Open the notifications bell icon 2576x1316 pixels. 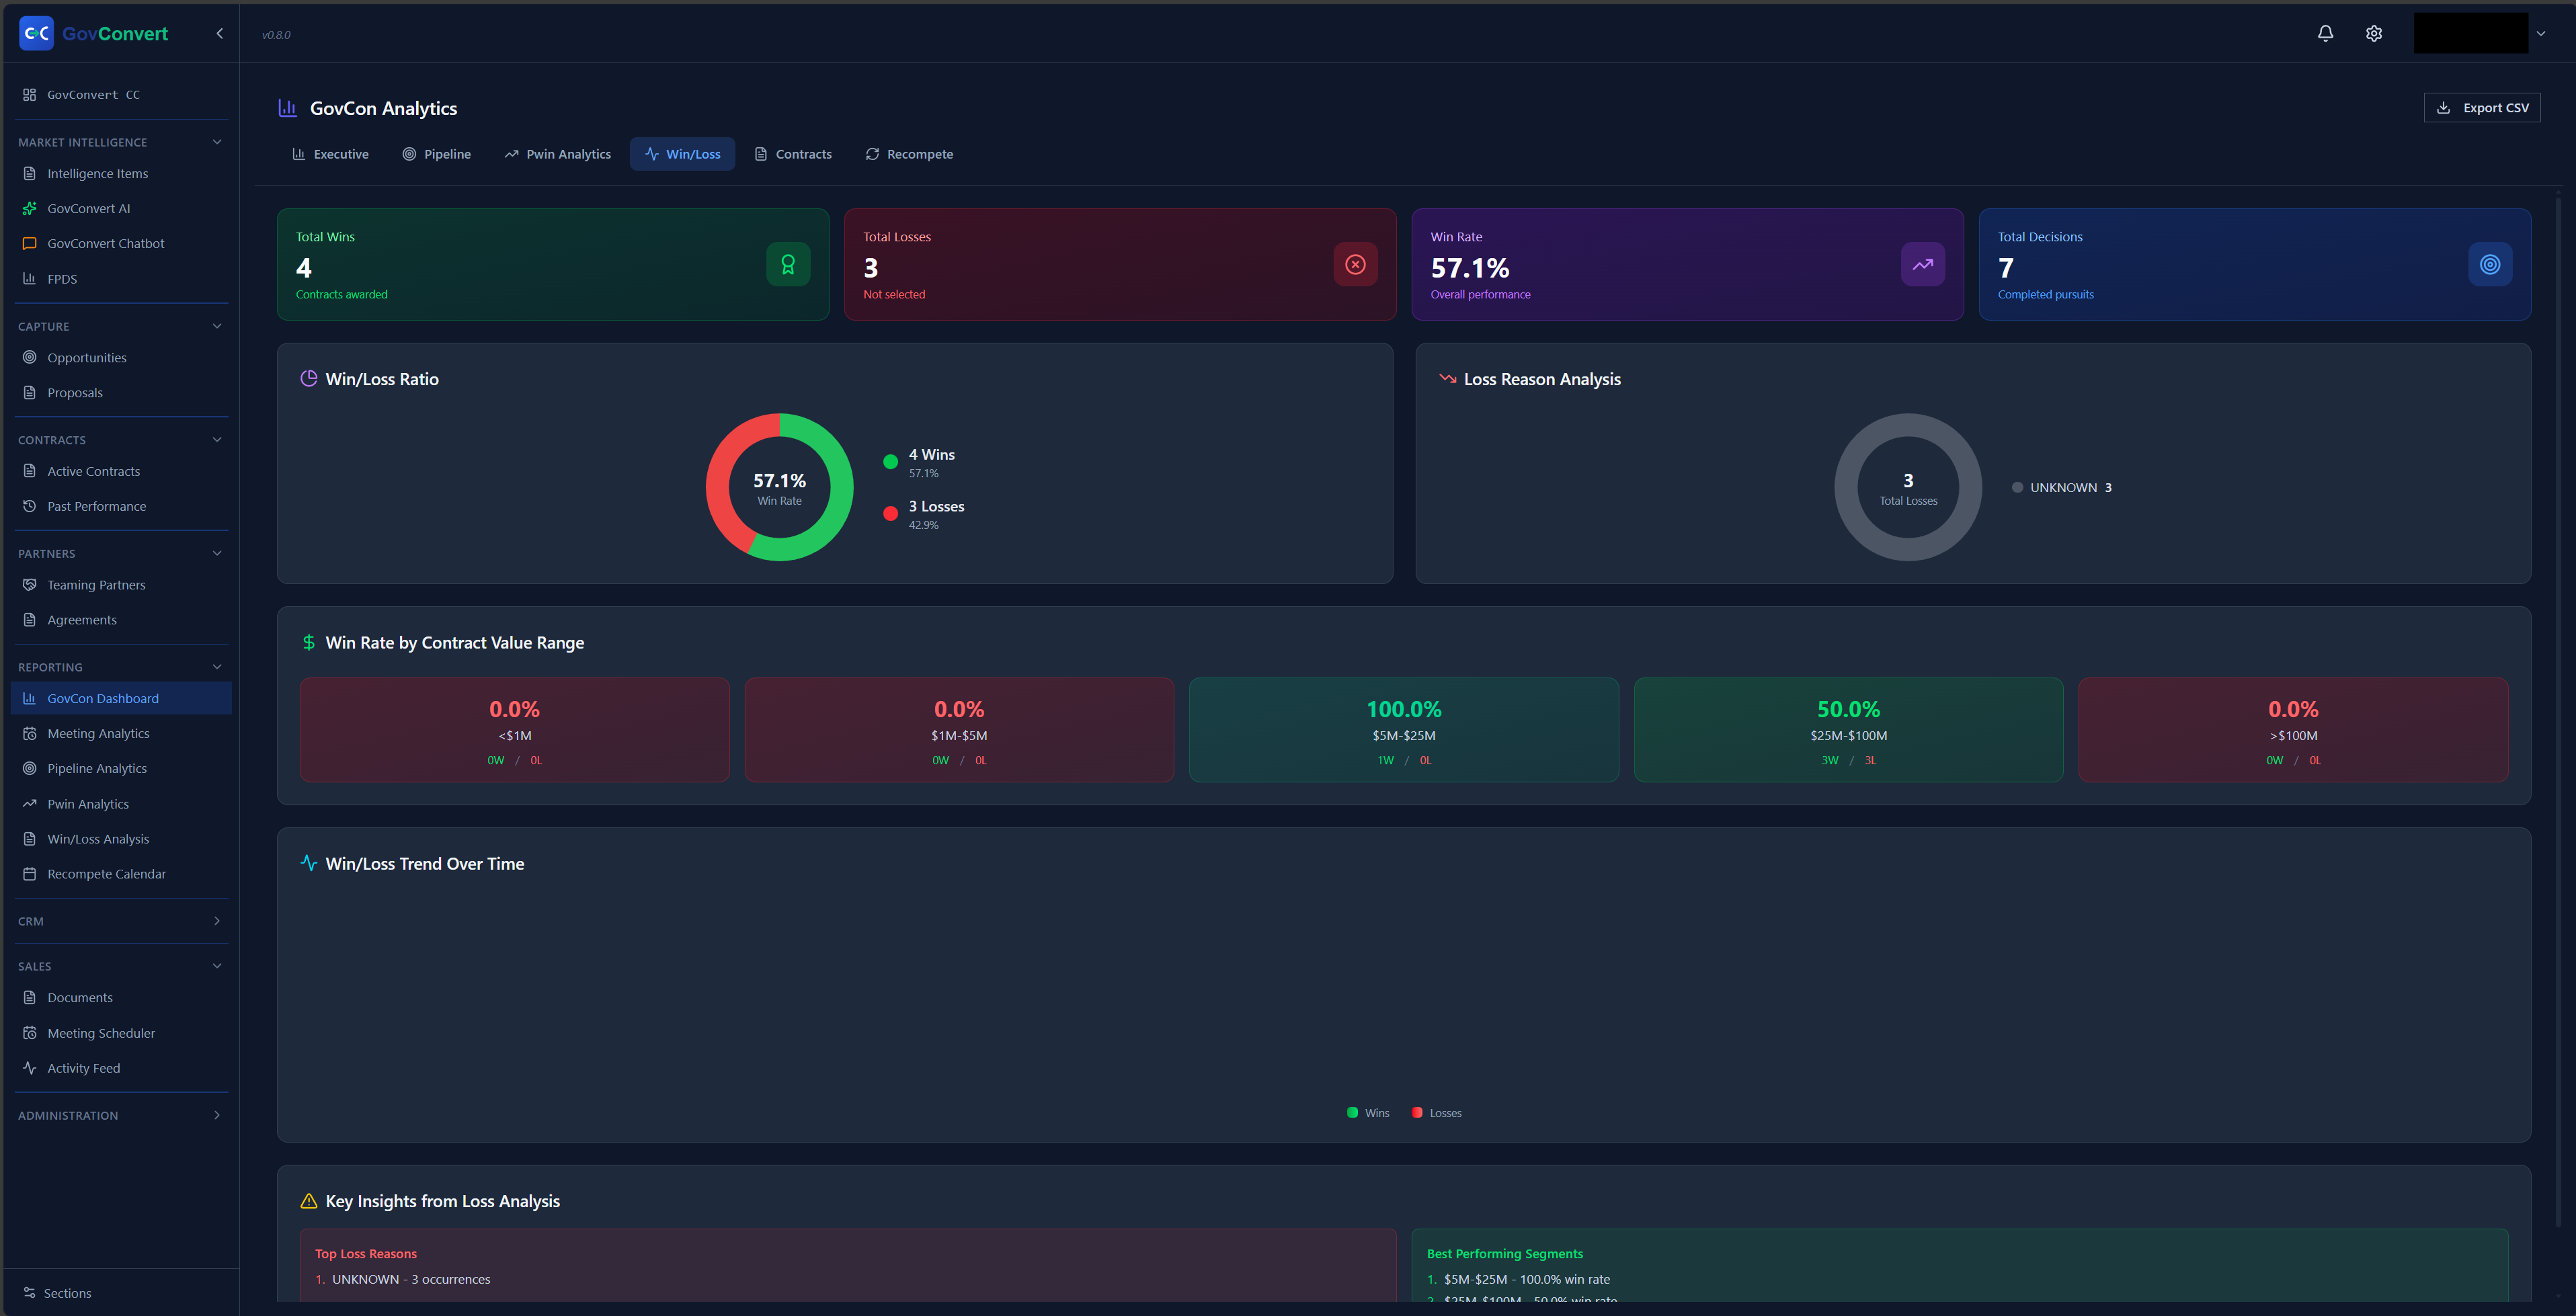pos(2325,33)
